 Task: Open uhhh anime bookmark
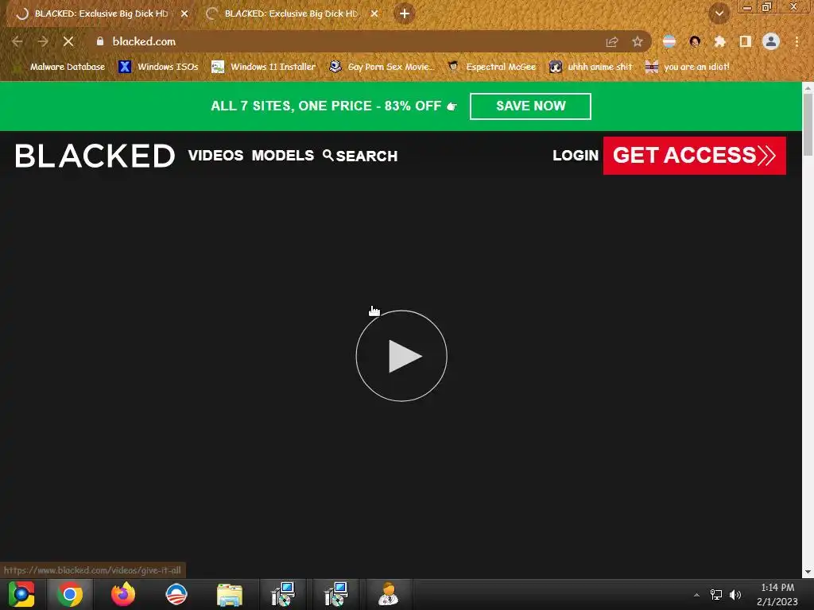tap(591, 67)
